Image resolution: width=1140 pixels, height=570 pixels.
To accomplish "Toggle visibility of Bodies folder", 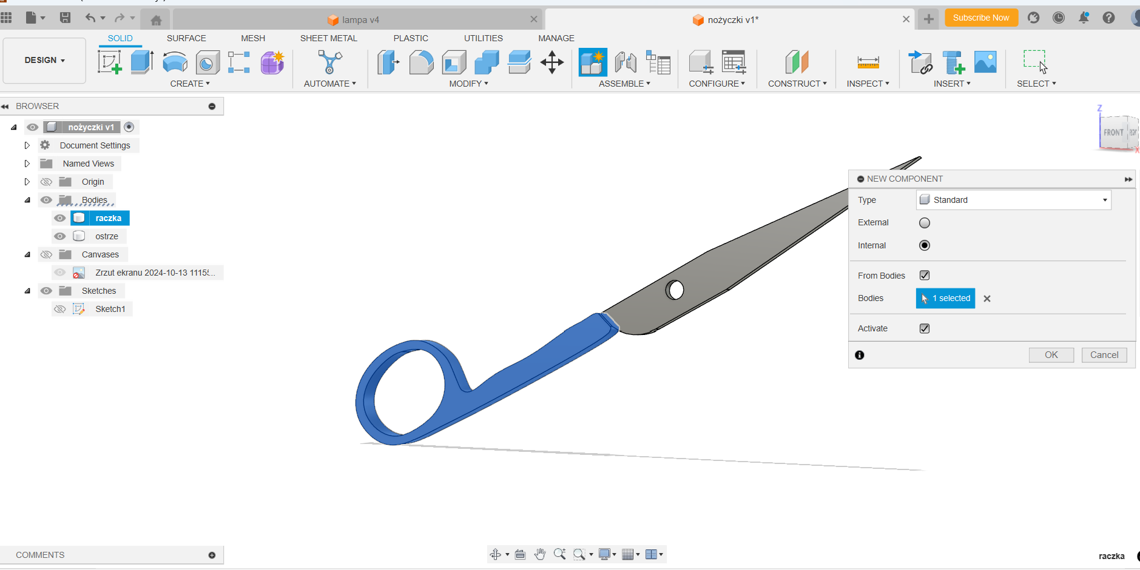I will [46, 200].
